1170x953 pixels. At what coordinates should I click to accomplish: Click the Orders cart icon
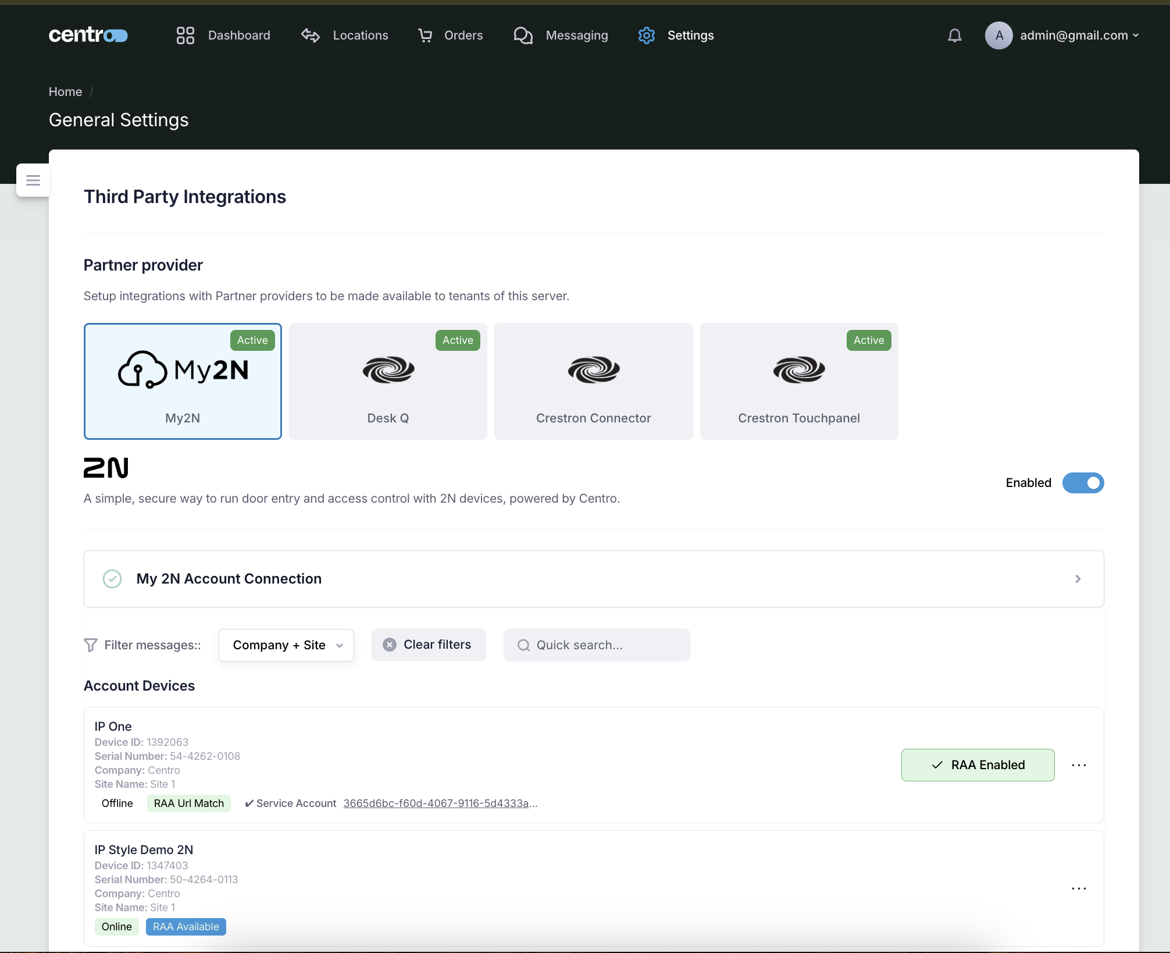tap(425, 35)
